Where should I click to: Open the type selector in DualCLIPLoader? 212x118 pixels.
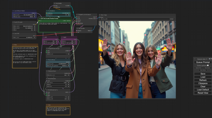click(x=24, y=30)
